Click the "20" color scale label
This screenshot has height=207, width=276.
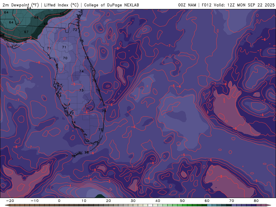point(108,201)
